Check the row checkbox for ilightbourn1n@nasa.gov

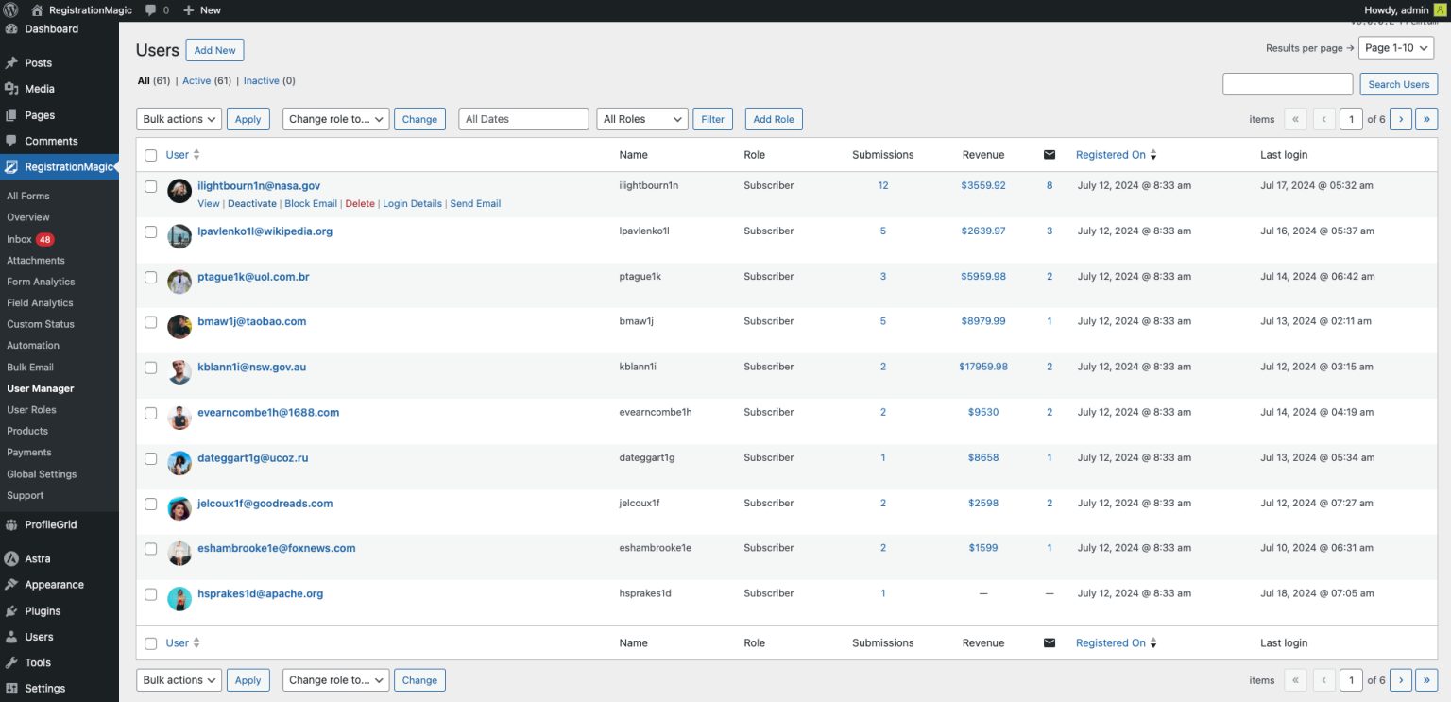[150, 186]
